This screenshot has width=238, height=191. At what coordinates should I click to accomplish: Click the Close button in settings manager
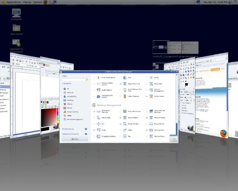75,139
